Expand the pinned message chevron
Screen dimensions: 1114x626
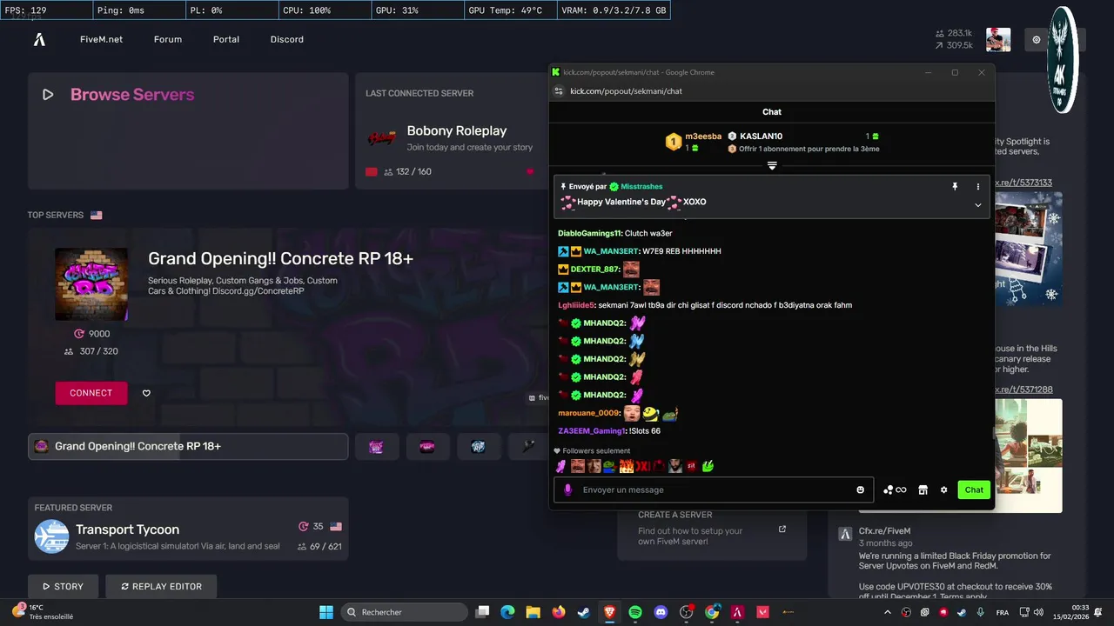[978, 205]
